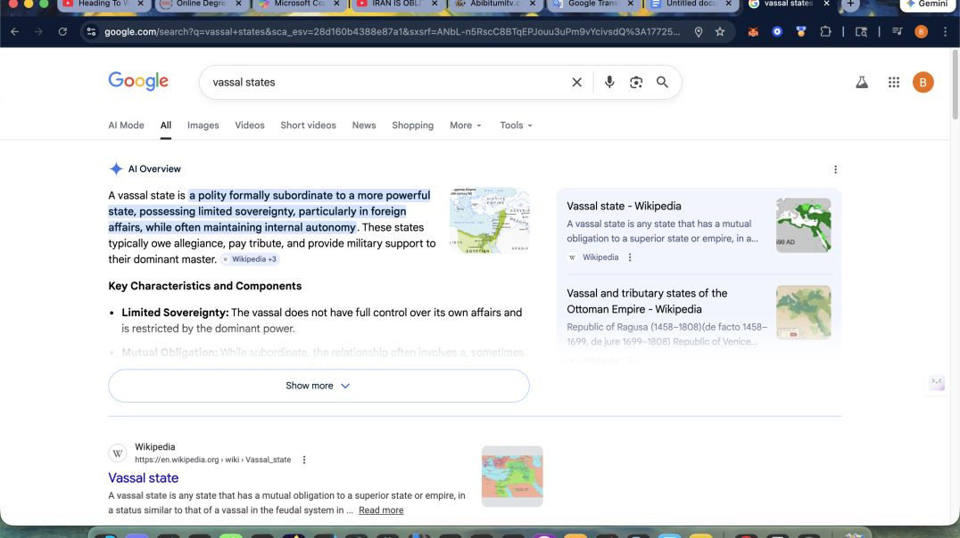Bookmark this page with the star icon
Viewport: 960px width, 538px height.
pyautogui.click(x=720, y=32)
